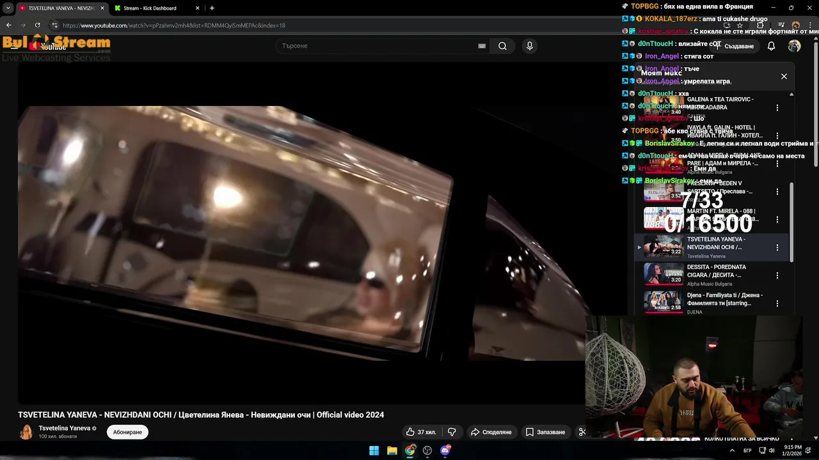Like the video with 37 хил. thumbs up
819x460 pixels.
[421, 432]
